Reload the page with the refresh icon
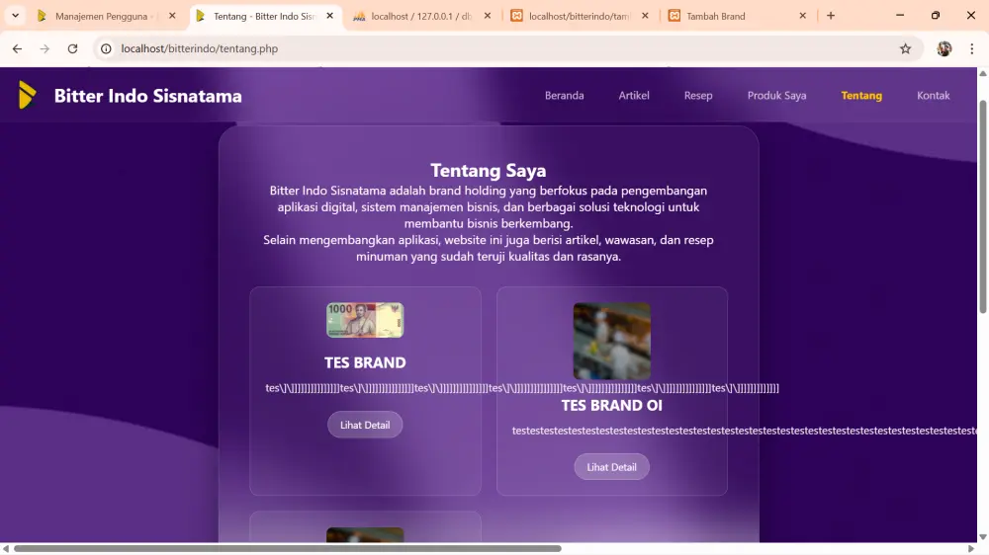This screenshot has height=555, width=989. tap(72, 48)
